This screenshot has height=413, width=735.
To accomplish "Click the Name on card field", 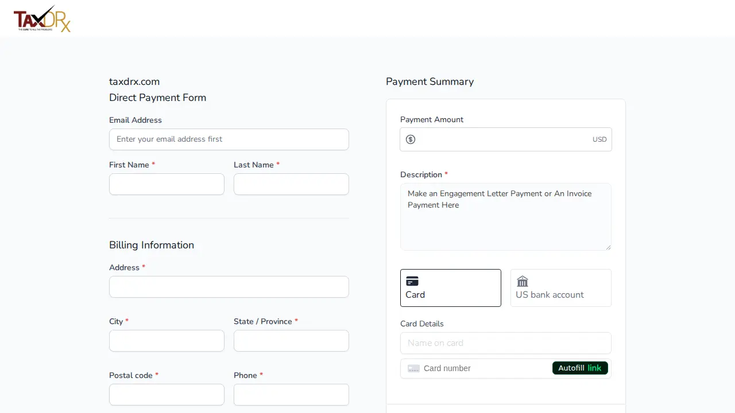I will point(506,343).
